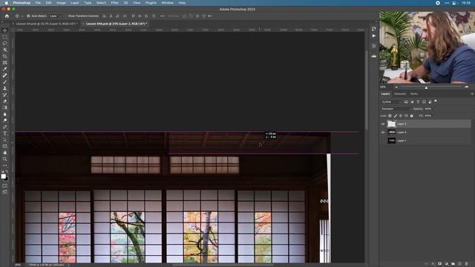The image size is (475, 267).
Task: Open the File menu
Action: pos(38,3)
